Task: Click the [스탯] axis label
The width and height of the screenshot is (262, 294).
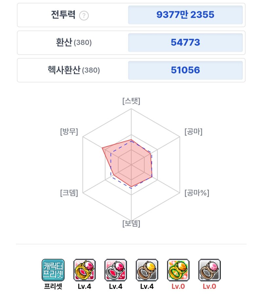Action: pyautogui.click(x=131, y=101)
